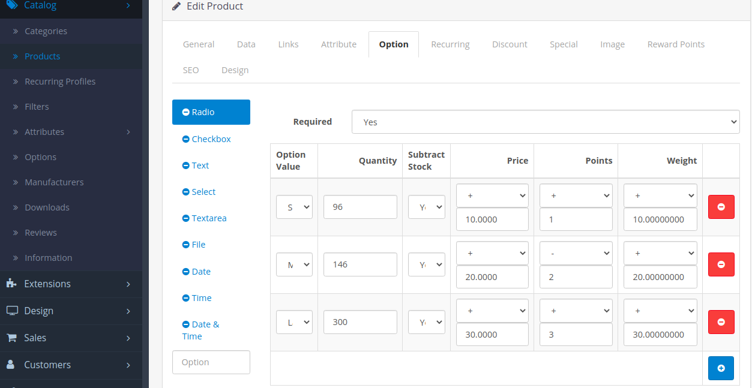The width and height of the screenshot is (752, 388).
Task: Switch to the Discount tab
Action: click(x=509, y=44)
